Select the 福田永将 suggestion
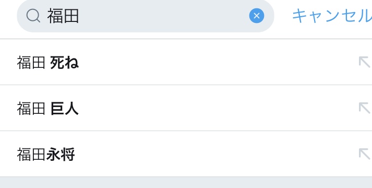The image size is (372, 188). coord(186,154)
